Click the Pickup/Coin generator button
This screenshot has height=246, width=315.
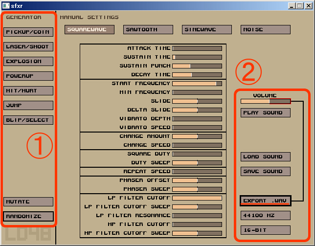pyautogui.click(x=28, y=32)
